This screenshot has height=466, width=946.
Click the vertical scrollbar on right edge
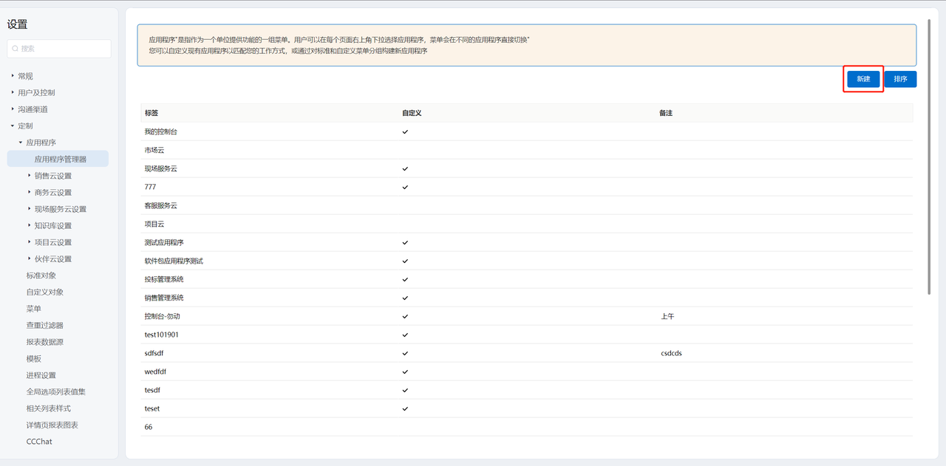[928, 155]
